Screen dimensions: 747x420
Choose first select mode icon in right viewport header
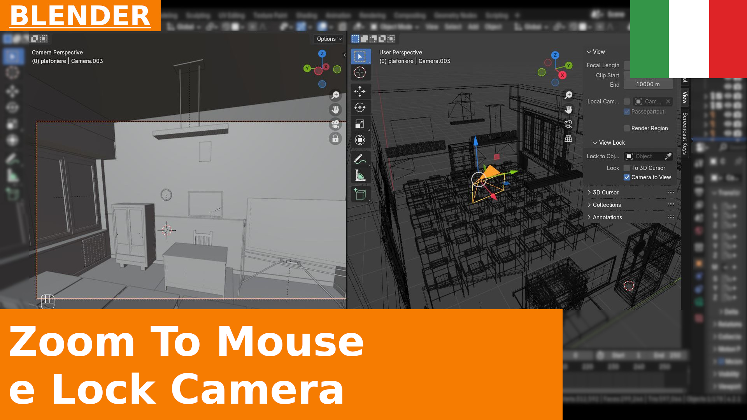355,39
